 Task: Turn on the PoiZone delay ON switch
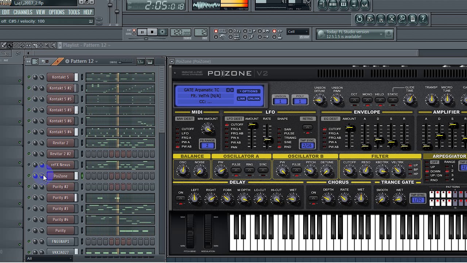(x=181, y=198)
